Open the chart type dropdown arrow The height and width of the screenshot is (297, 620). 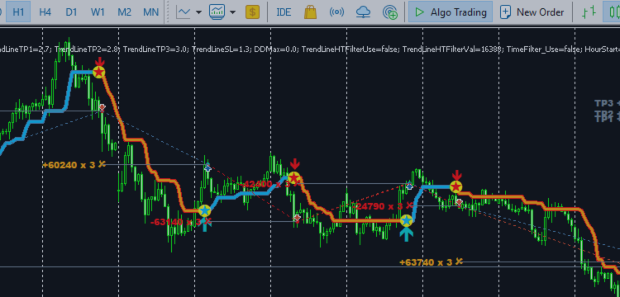tap(198, 12)
